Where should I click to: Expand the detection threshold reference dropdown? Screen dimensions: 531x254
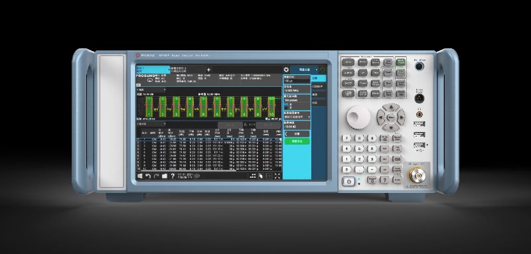click(297, 116)
